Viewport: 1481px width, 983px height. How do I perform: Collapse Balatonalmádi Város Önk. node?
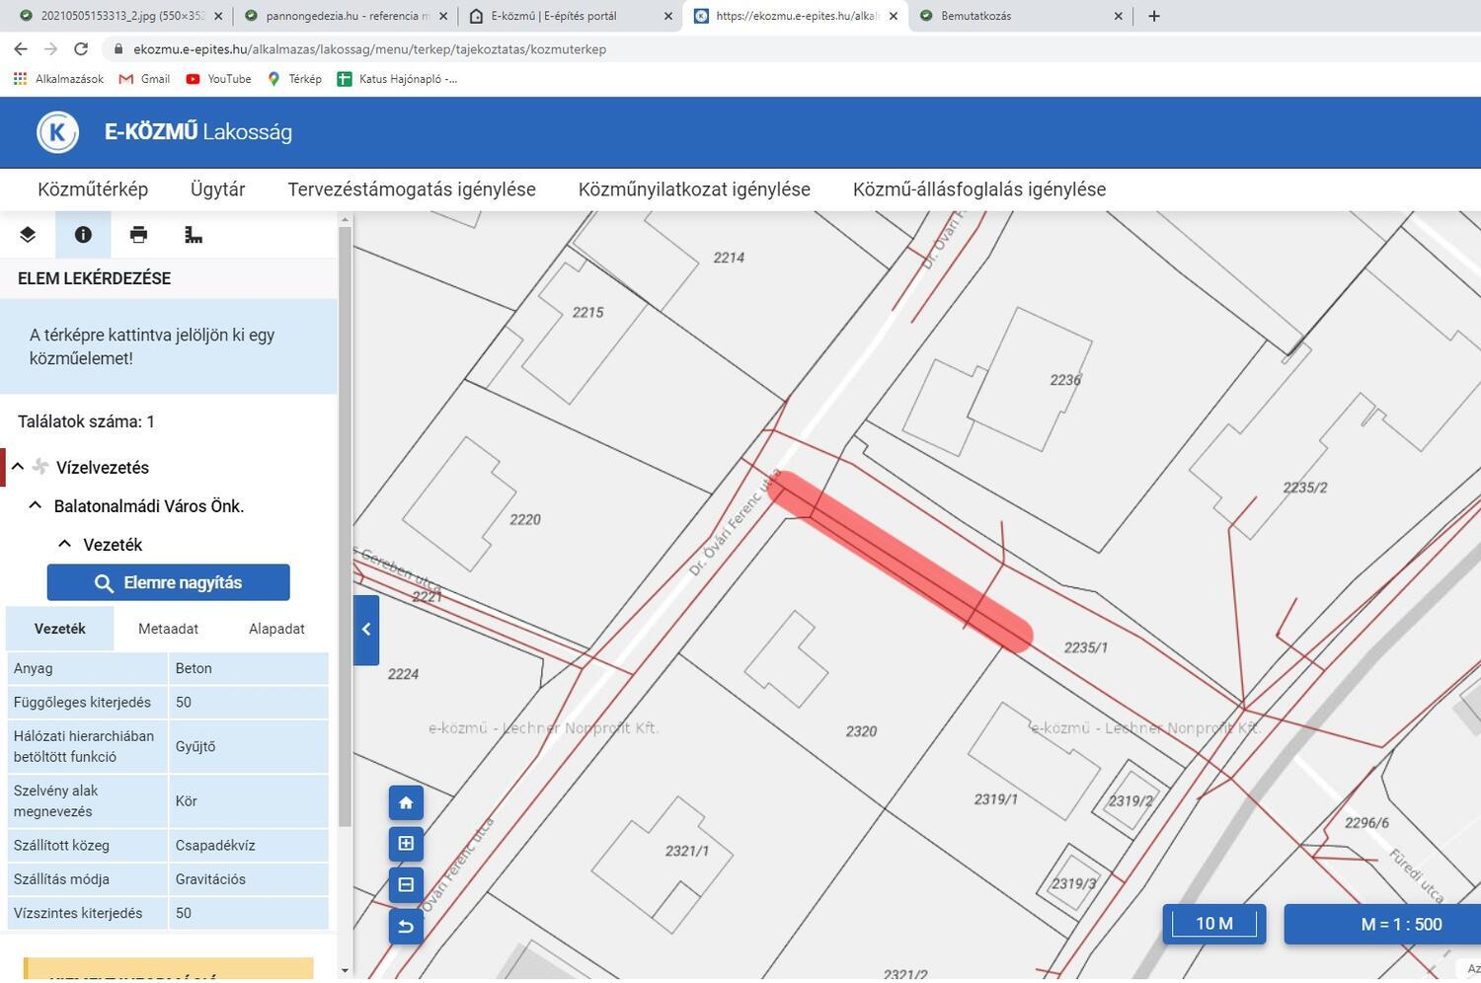(x=36, y=505)
